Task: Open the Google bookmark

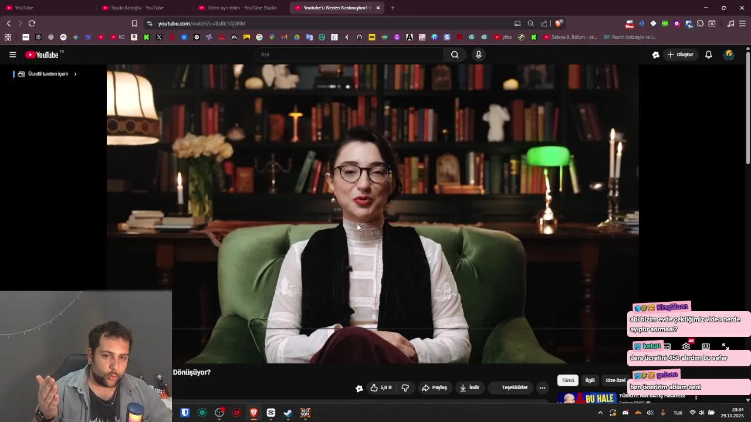Action: (x=259, y=37)
